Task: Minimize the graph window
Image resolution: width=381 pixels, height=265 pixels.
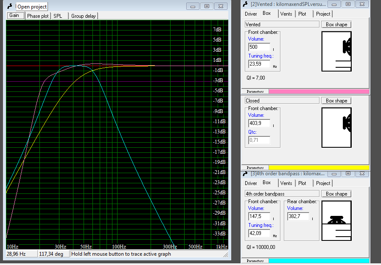Action: click(x=193, y=6)
